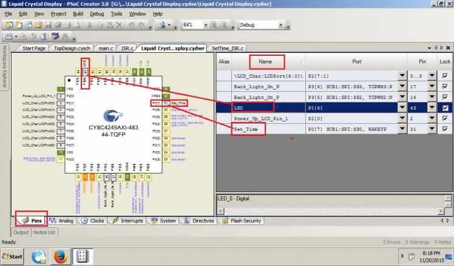This screenshot has height=266, width=454.
Task: Switch to the main.c tab
Action: coord(104,47)
